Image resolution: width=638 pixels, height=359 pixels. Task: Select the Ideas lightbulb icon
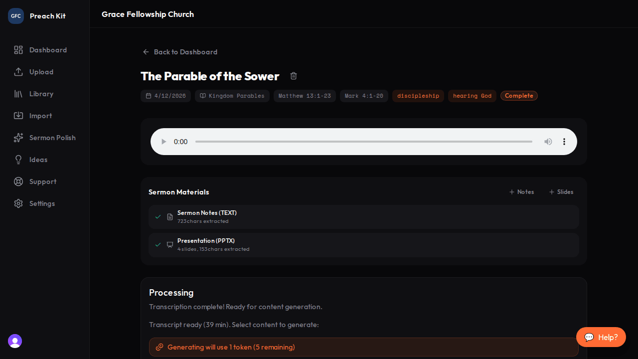(x=18, y=160)
